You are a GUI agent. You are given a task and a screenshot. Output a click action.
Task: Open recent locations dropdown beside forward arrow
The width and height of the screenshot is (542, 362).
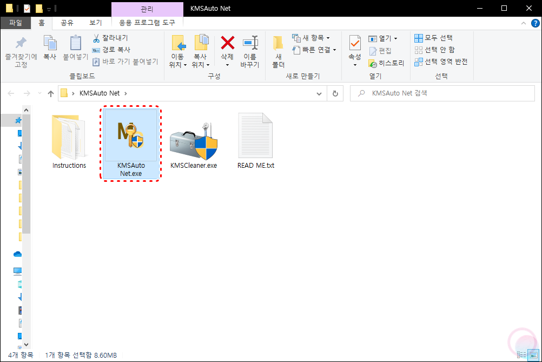point(39,93)
